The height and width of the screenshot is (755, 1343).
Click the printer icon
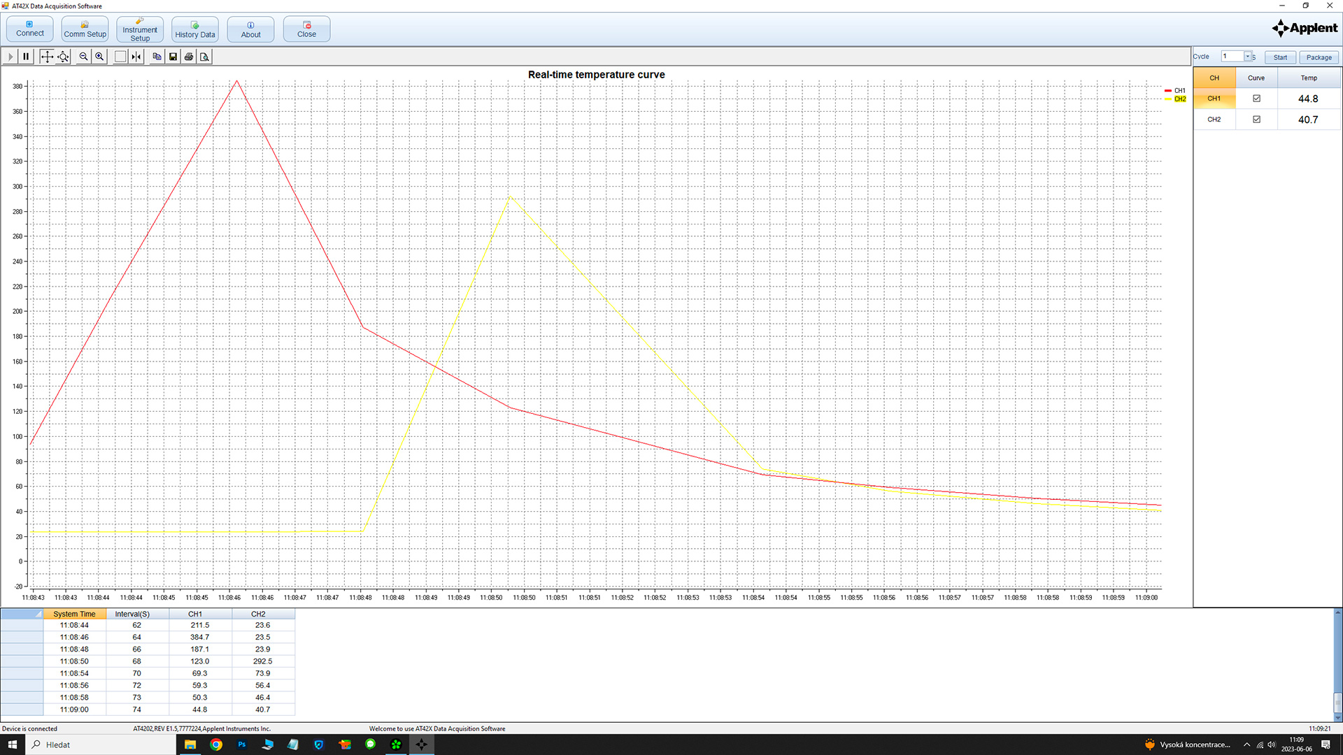(189, 57)
